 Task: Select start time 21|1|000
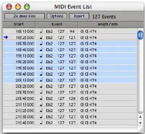pyautogui.click(x=25, y=105)
